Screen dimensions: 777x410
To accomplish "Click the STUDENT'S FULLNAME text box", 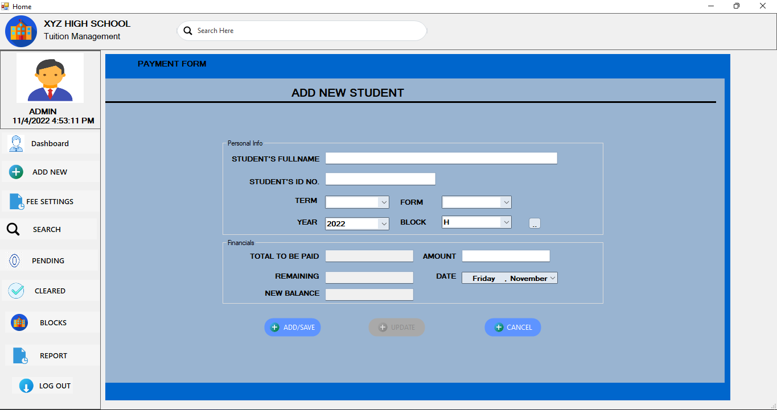I will [441, 158].
